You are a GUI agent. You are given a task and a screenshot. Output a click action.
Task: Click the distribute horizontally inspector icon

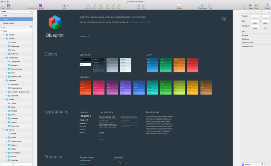243,12
